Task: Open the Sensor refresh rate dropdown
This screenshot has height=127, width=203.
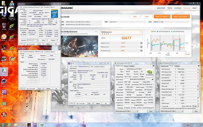Action: click(x=195, y=106)
